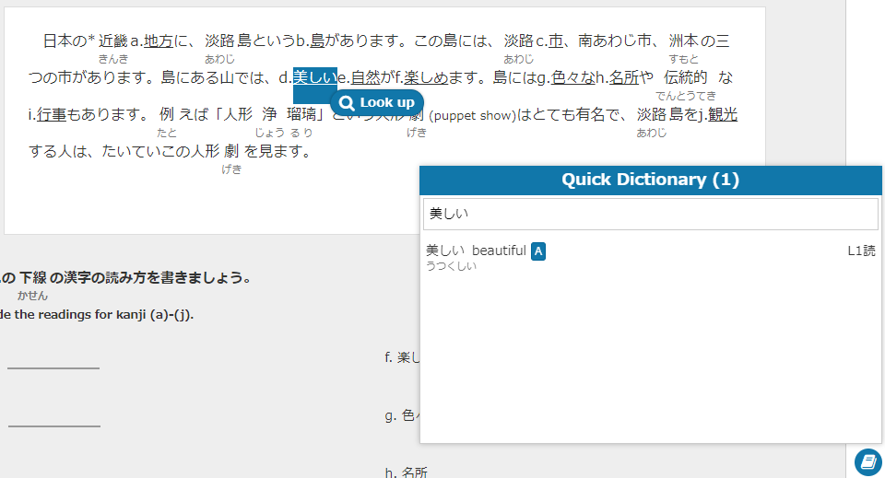Click underlined word 観光 in the passage

click(723, 115)
